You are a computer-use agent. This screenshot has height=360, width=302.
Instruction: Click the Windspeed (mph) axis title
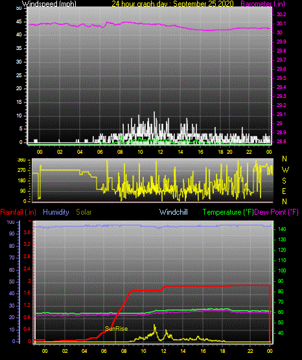coord(49,3)
